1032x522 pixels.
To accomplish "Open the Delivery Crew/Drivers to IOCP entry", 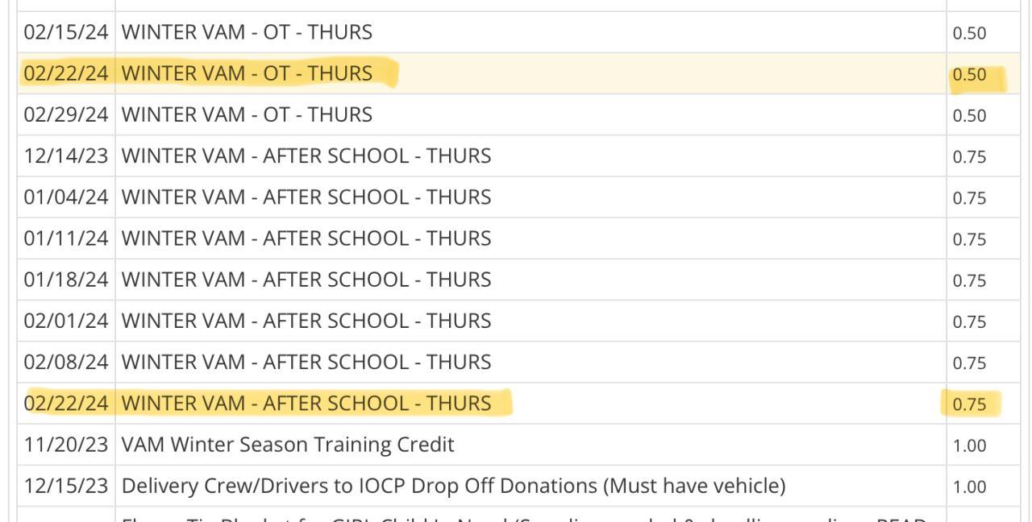I will point(452,486).
